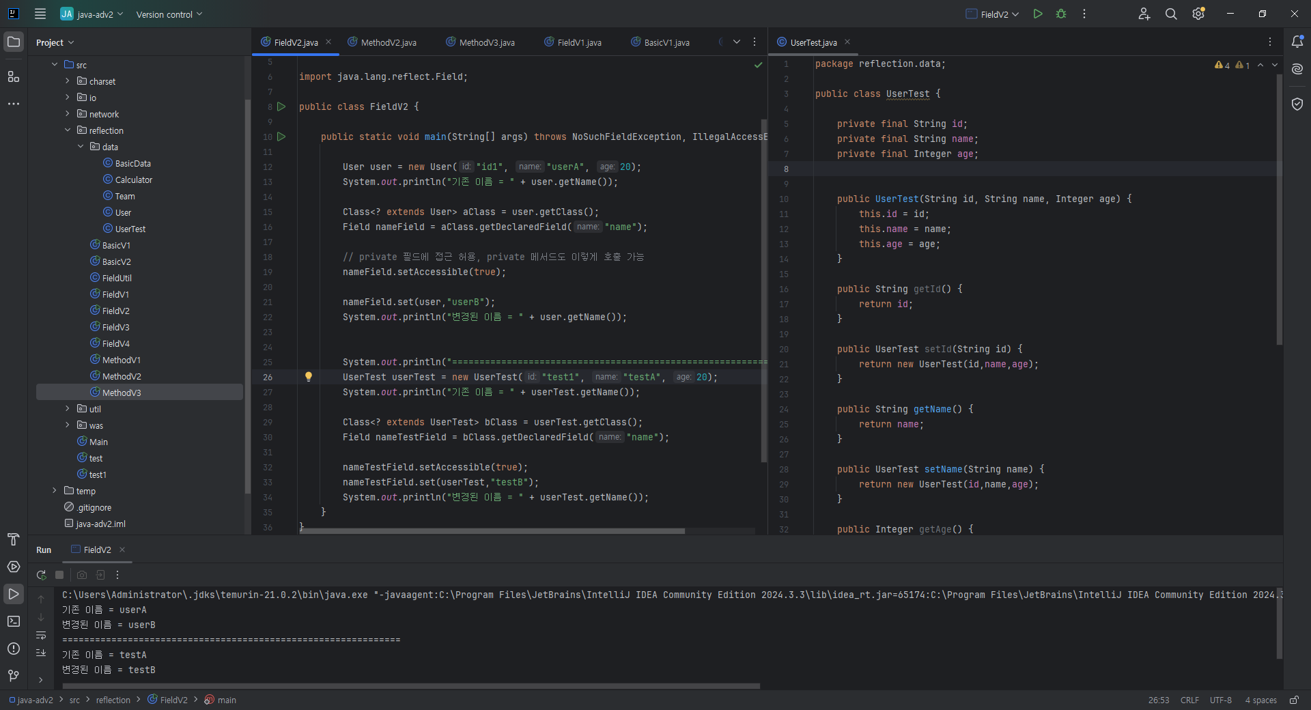Run main method from gutter on line 10
Screen dimensions: 1311x710
click(x=281, y=137)
